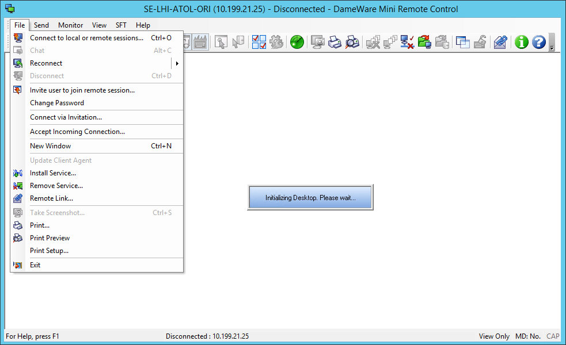Click the CAP indicator in status bar

click(x=553, y=336)
